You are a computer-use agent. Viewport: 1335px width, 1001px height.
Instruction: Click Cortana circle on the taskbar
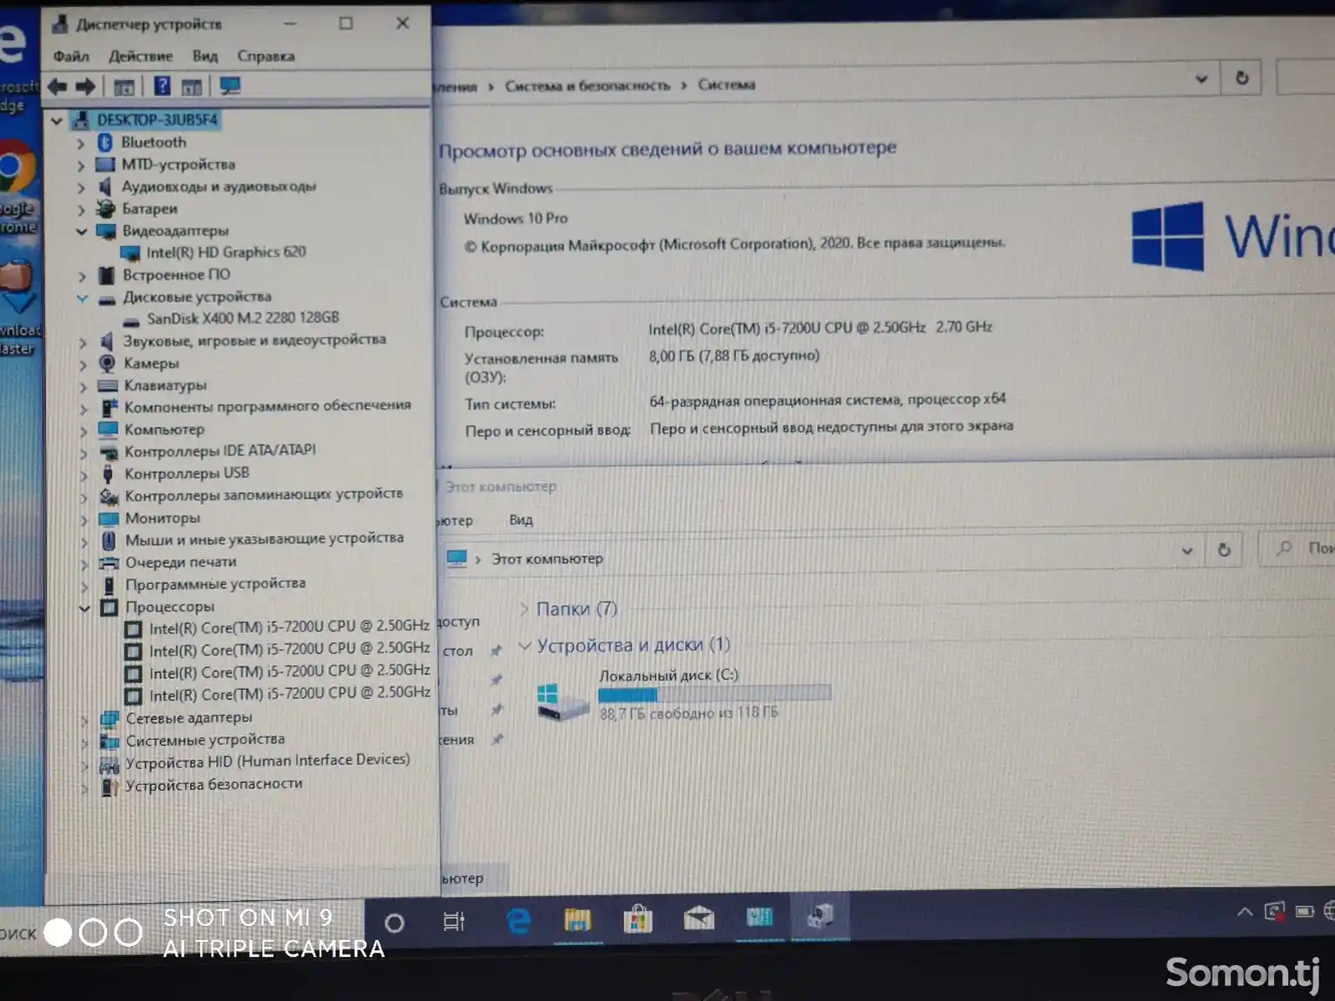[394, 923]
